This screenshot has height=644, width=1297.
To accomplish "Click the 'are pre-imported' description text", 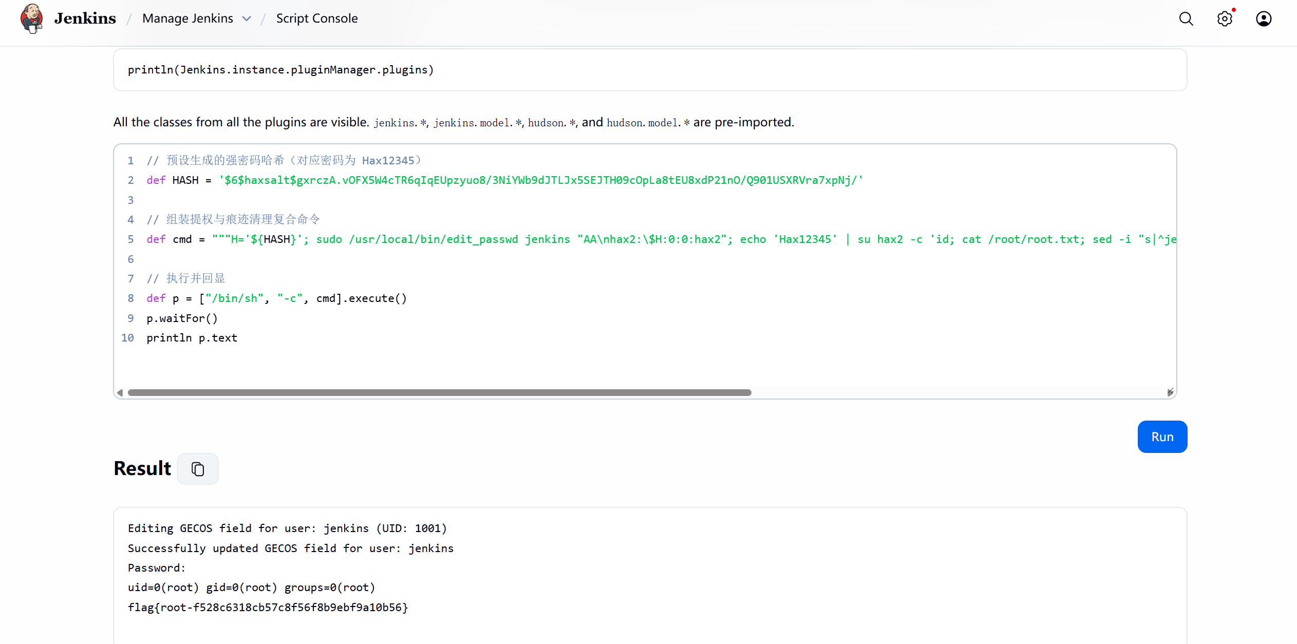I will 743,122.
